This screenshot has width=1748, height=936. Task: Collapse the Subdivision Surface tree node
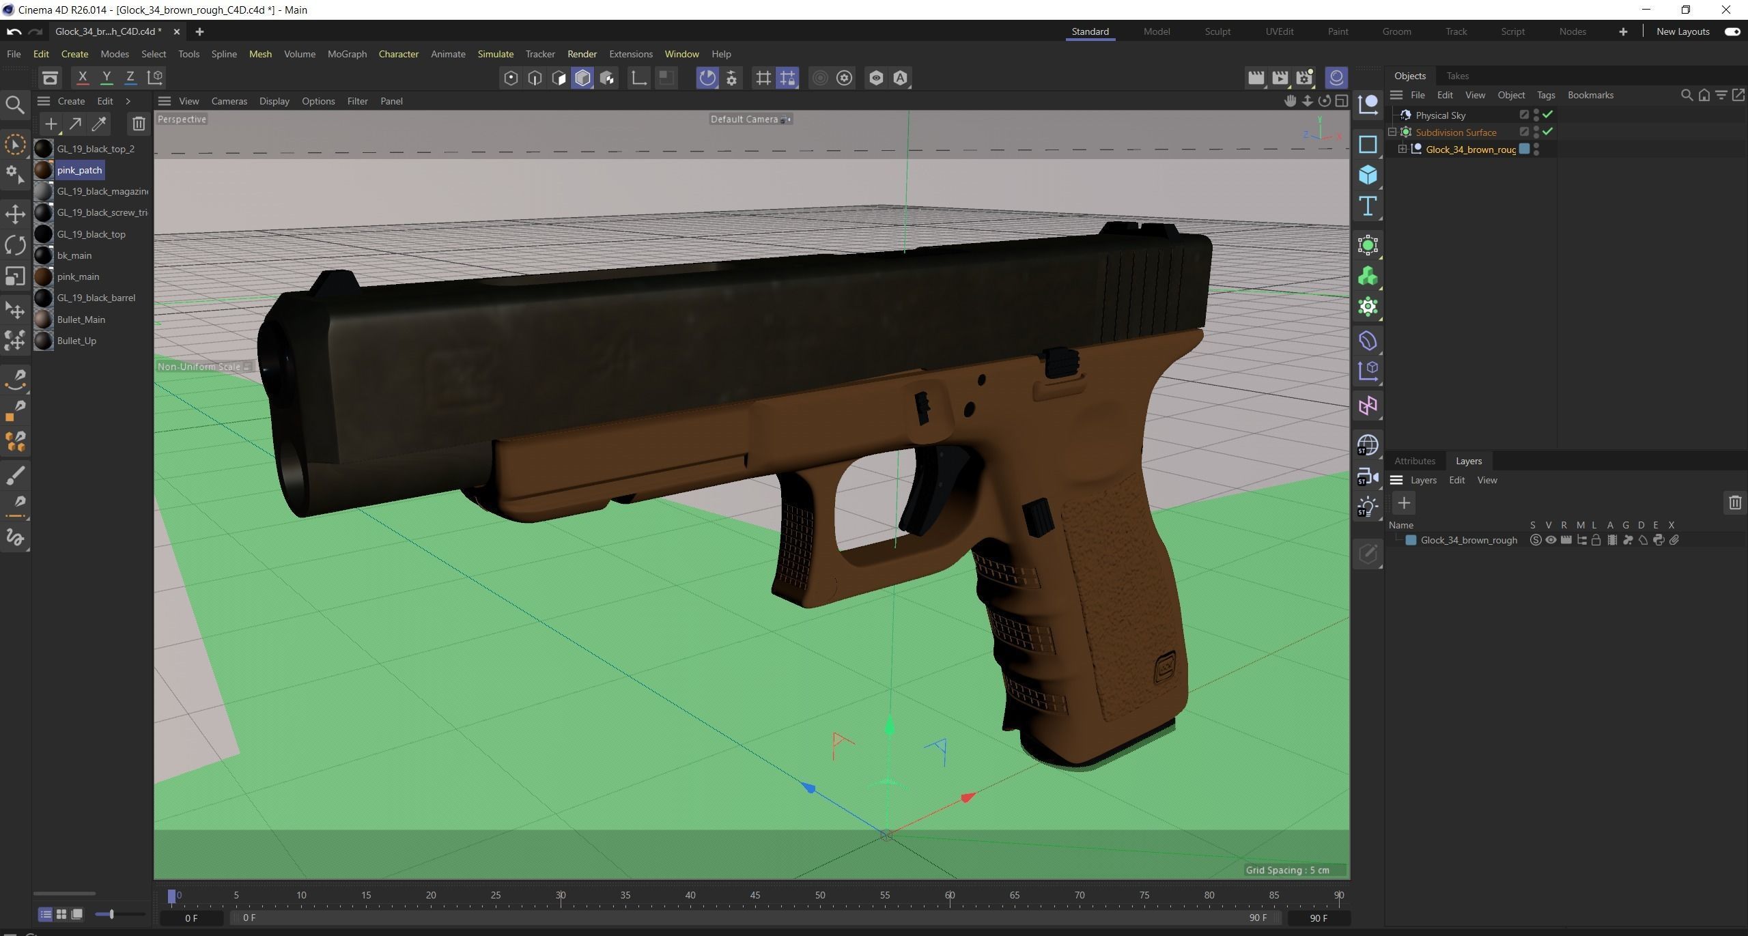click(1393, 132)
